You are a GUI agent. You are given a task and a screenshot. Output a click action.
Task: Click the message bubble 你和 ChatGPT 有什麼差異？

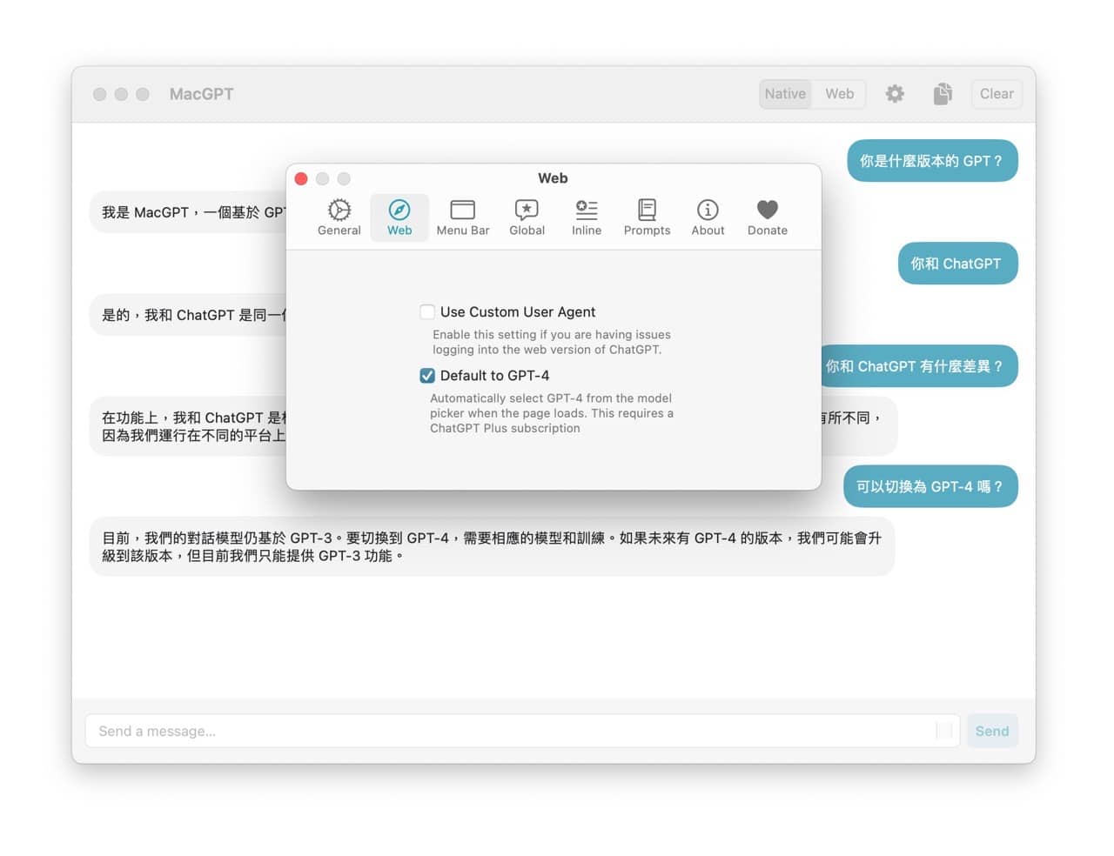tap(918, 366)
